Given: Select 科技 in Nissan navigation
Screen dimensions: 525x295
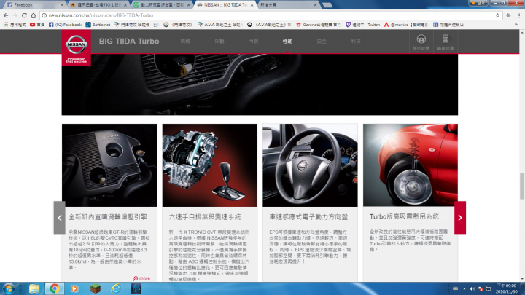Looking at the screenshot, I should coord(356,42).
